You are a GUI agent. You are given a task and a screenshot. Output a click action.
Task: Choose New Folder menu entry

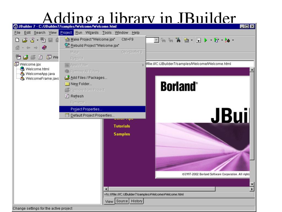pyautogui.click(x=102, y=84)
